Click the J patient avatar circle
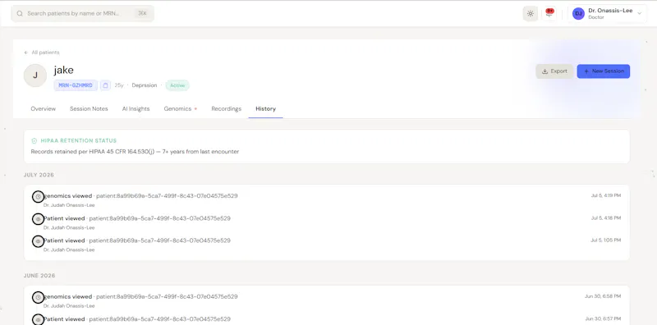This screenshot has width=657, height=325. (x=35, y=76)
